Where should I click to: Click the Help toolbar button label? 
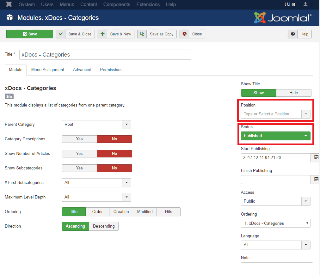(x=304, y=34)
